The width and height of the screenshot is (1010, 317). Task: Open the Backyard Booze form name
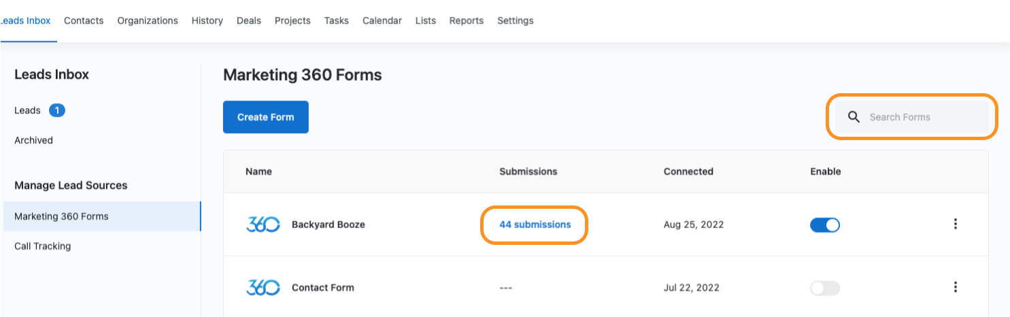coord(329,224)
